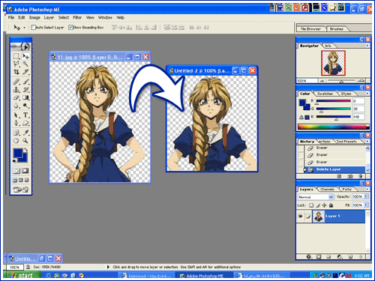The image size is (375, 281).
Task: Select the Zoom tool
Action: tap(25, 141)
